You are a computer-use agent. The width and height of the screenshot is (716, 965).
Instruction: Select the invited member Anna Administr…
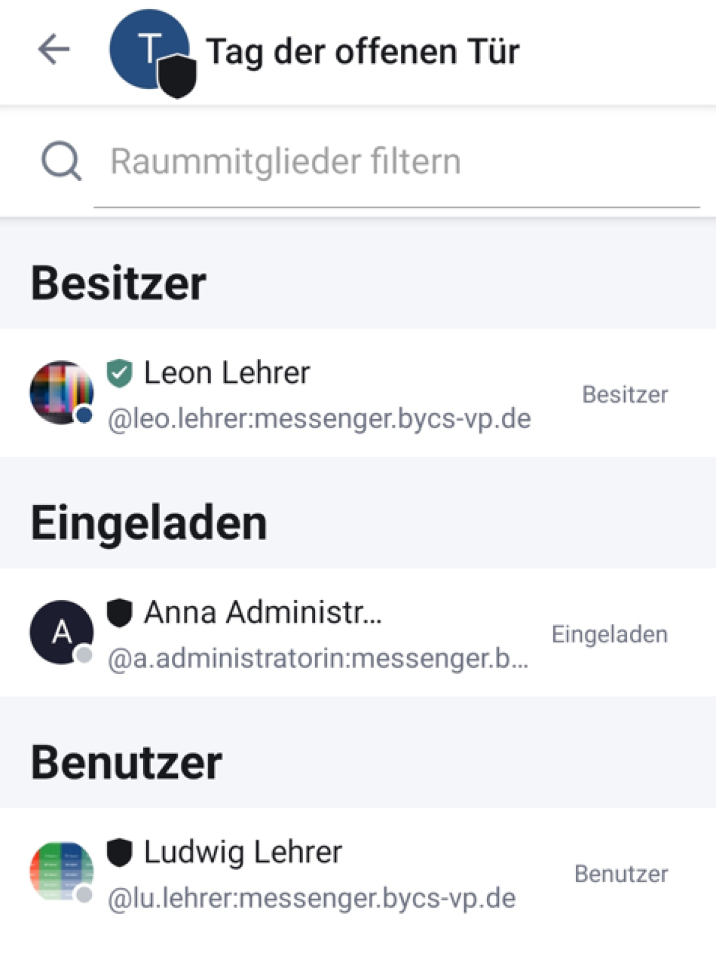click(263, 613)
